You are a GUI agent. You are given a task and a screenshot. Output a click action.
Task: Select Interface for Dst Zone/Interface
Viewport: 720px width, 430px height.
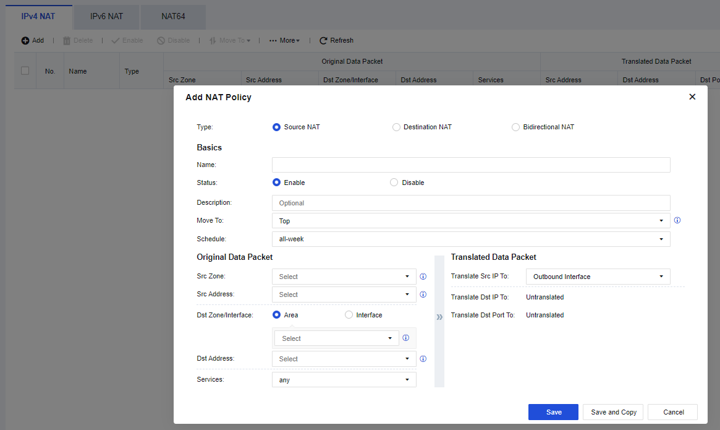point(349,315)
